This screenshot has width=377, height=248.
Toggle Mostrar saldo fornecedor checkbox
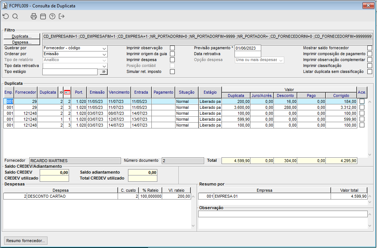(370, 48)
